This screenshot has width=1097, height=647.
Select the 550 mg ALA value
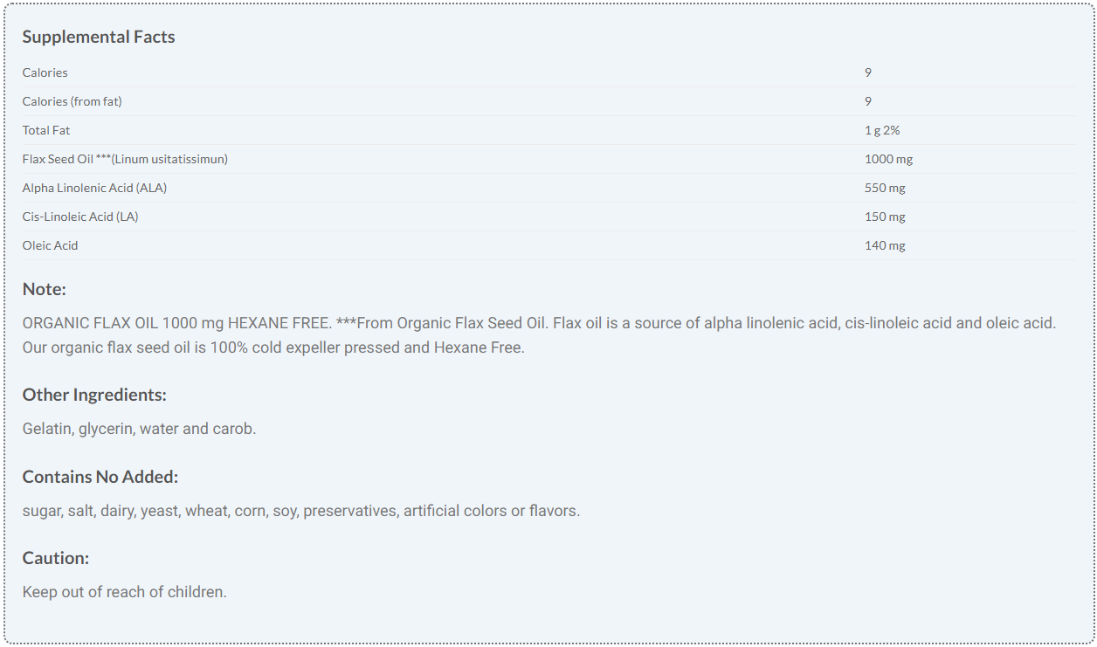pyautogui.click(x=885, y=188)
